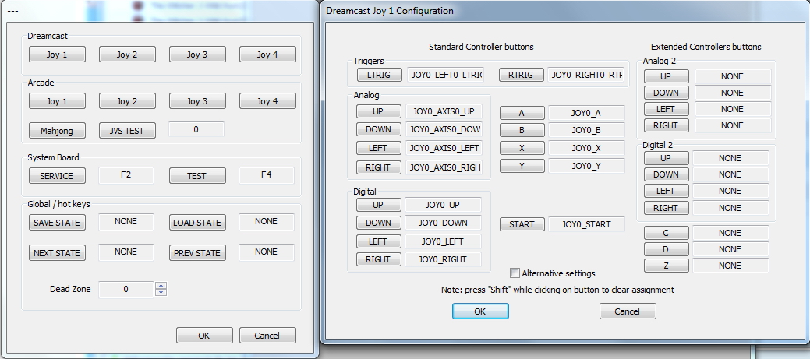
Task: Assign the extended D button
Action: pos(666,249)
